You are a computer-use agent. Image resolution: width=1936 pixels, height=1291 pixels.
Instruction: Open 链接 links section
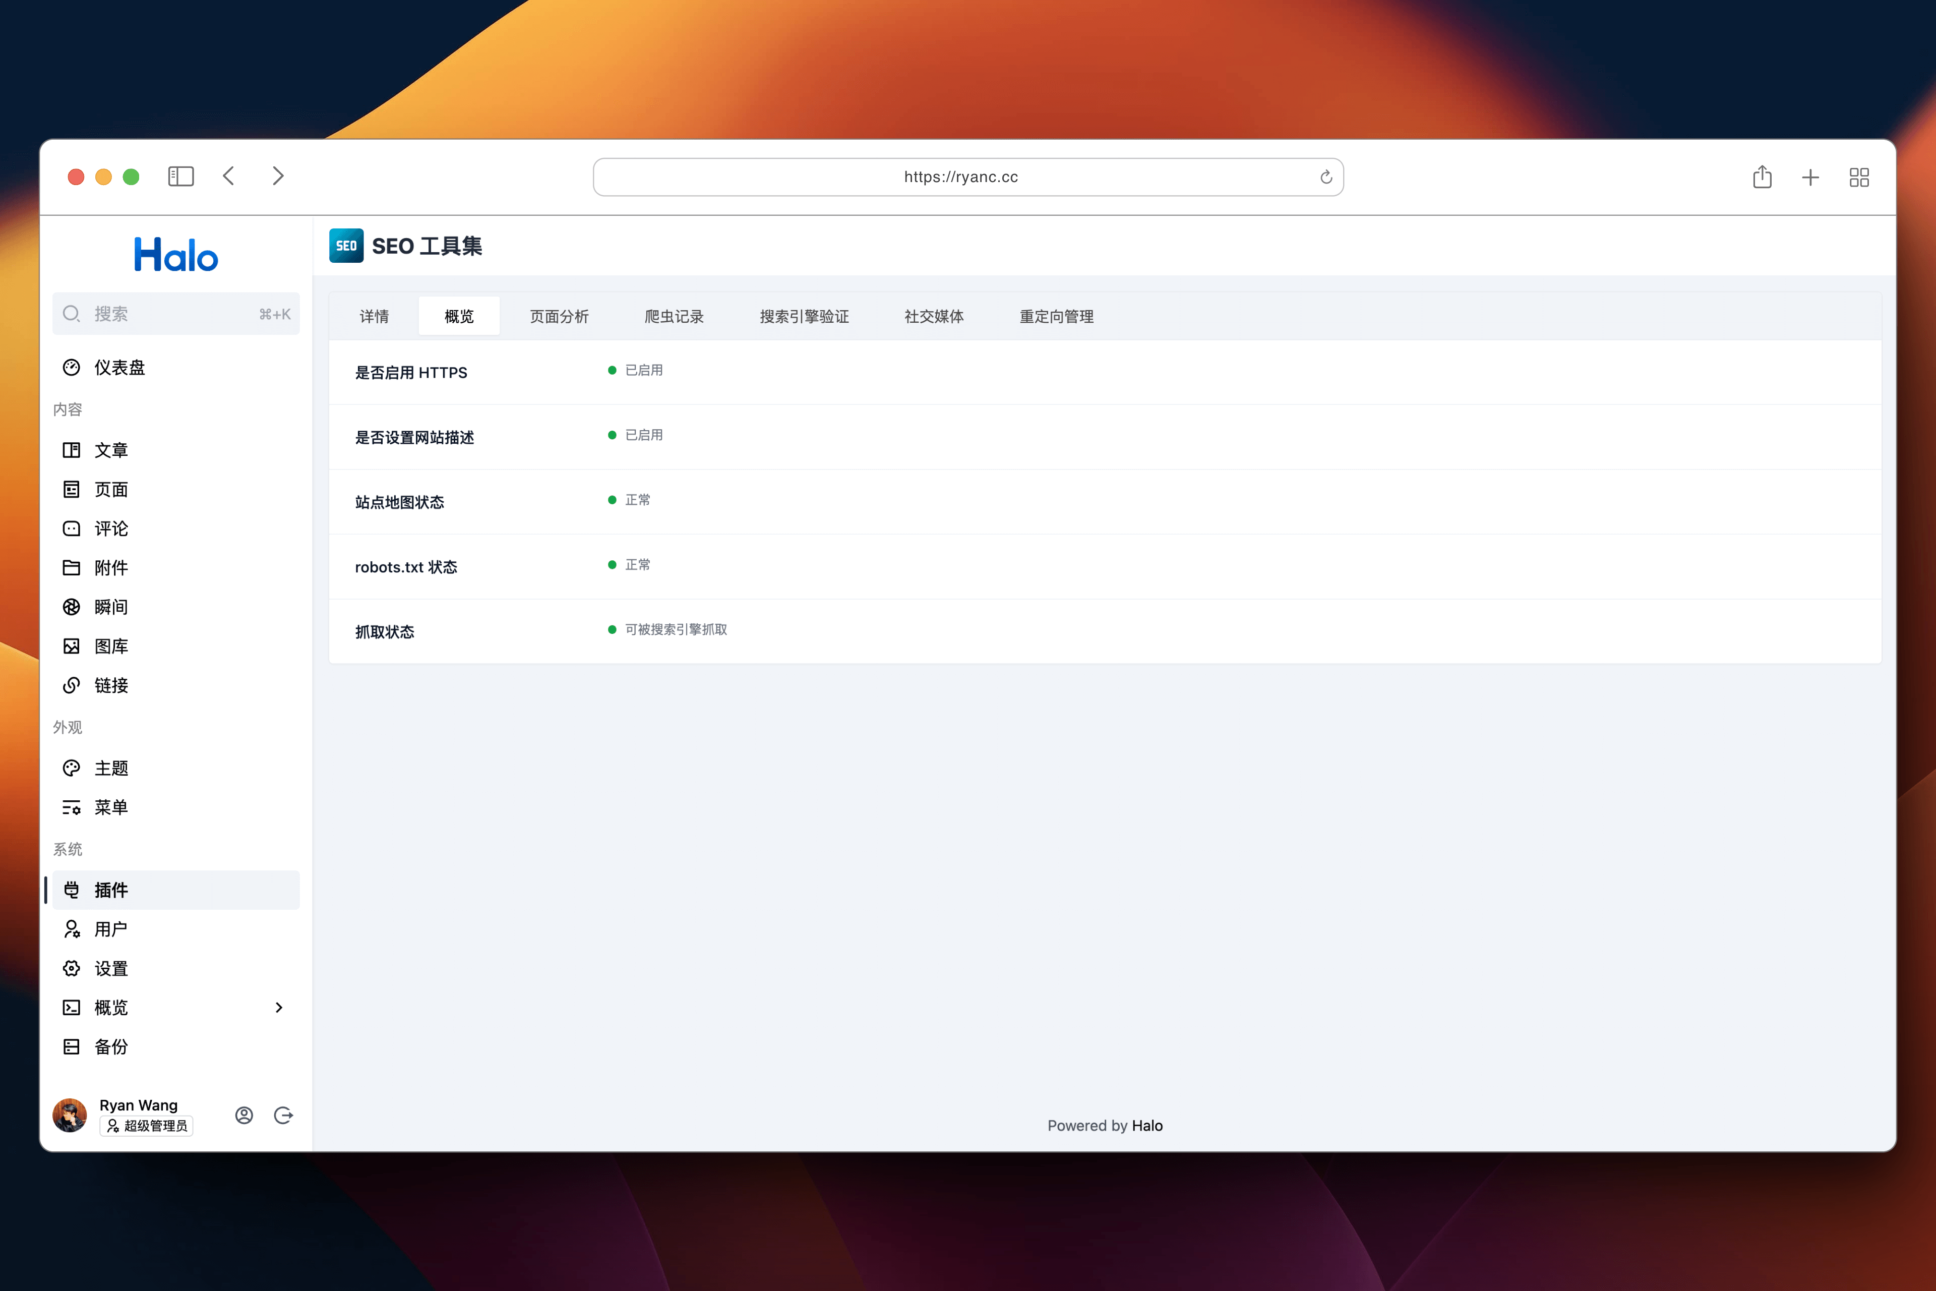point(176,686)
